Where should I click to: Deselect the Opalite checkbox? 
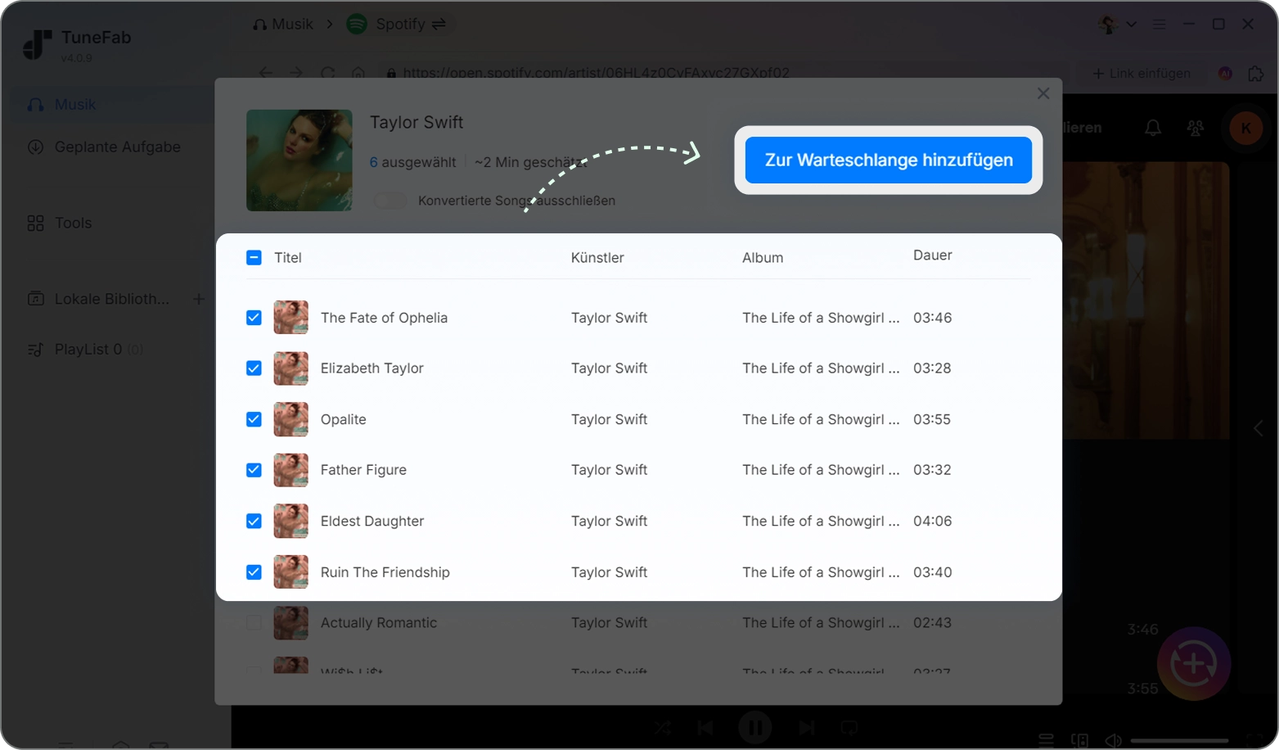[254, 419]
